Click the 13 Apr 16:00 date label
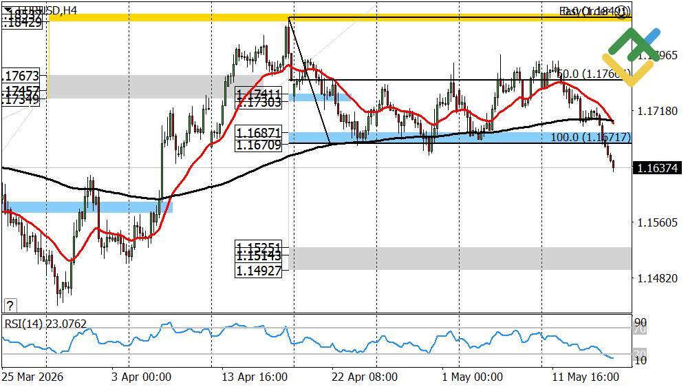688x387 pixels. (x=255, y=377)
